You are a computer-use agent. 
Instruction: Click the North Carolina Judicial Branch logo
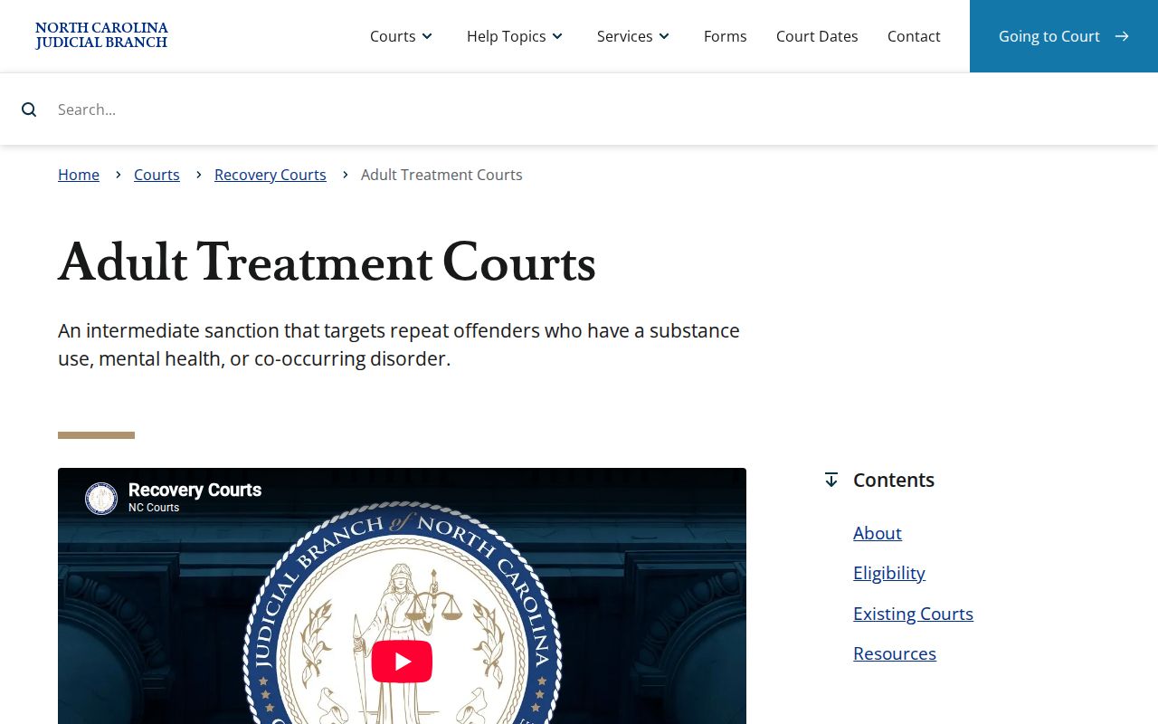tap(101, 36)
